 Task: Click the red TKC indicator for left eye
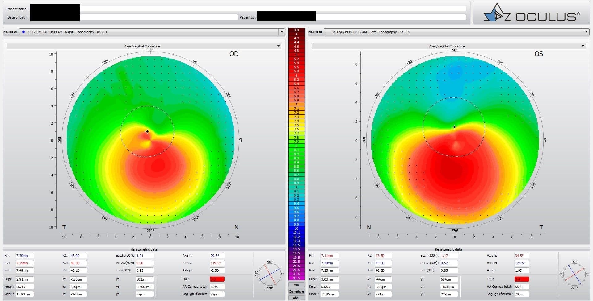(522, 279)
